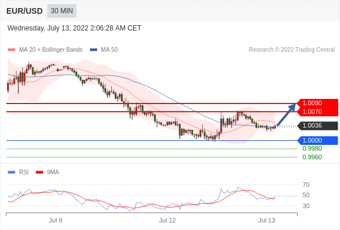Click the EUR/USD pair title
Viewport: 340px width, 230px height.
25,11
